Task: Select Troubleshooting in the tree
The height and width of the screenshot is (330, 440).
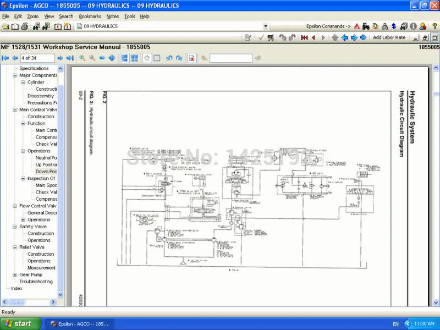Action: (x=36, y=282)
